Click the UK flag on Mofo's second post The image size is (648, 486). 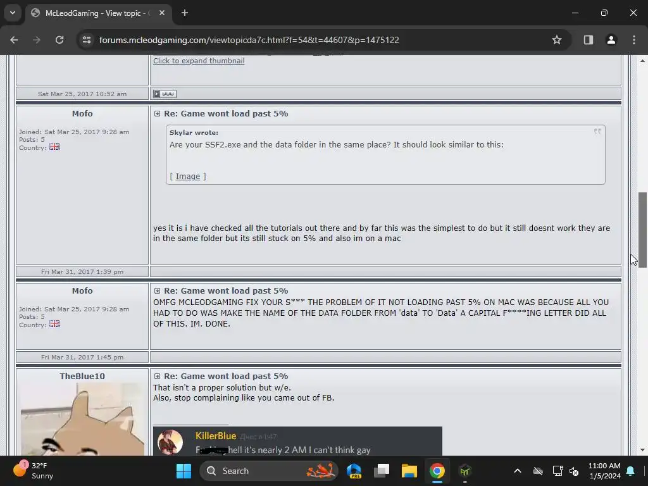point(54,324)
